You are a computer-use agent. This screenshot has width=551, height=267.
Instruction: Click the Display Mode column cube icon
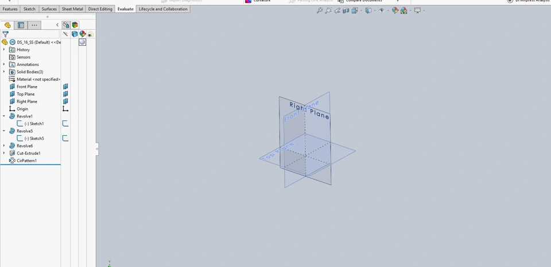coord(74,34)
